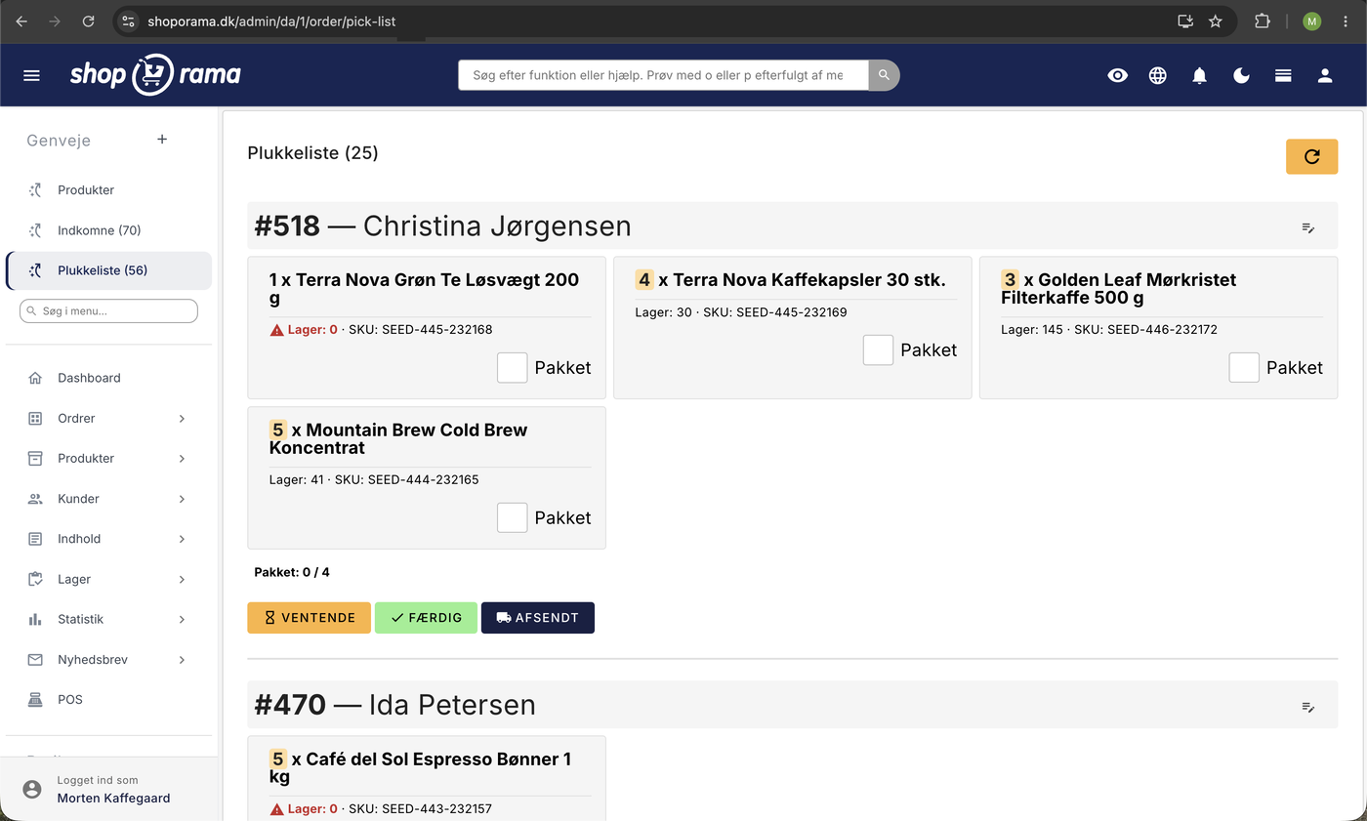
Task: Click the install app icon in address bar
Action: tap(1185, 21)
